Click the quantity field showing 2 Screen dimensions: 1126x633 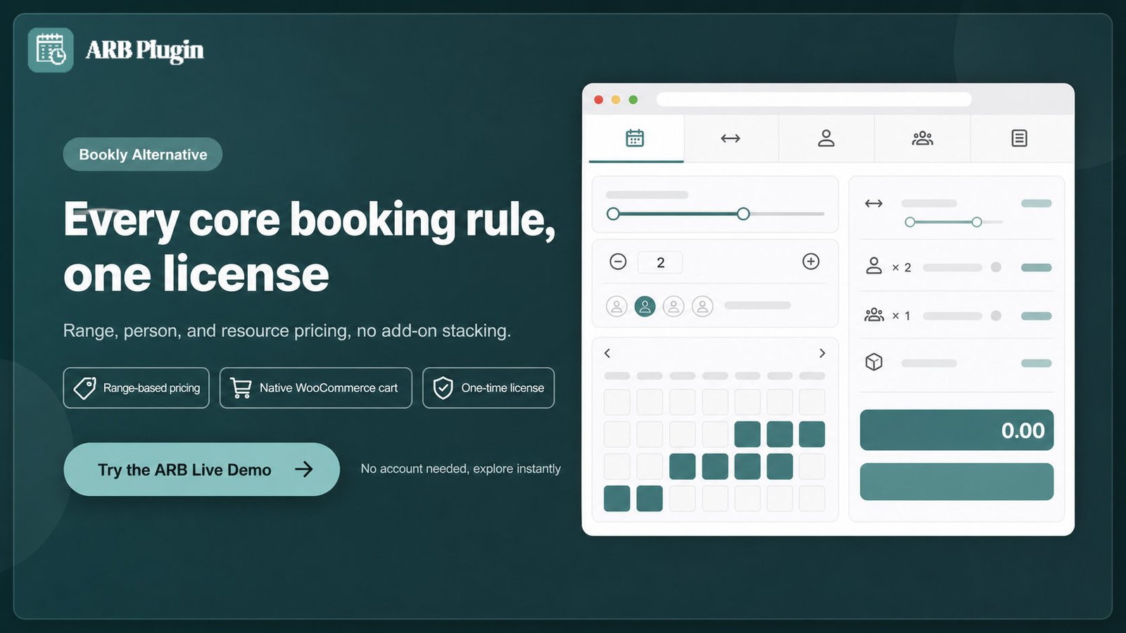(x=660, y=262)
